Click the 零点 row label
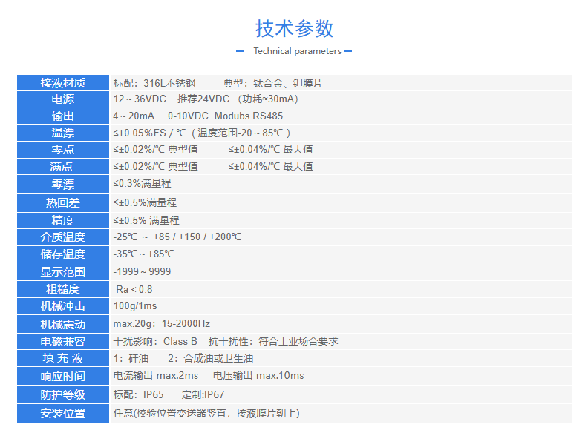This screenshot has width=588, height=433. [x=63, y=150]
